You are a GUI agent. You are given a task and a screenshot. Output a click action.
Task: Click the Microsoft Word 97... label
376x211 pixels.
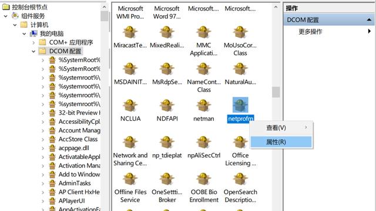(167, 12)
